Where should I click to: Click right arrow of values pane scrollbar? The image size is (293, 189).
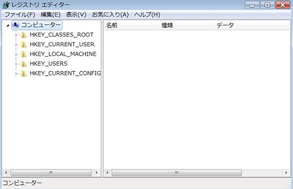tap(286, 172)
